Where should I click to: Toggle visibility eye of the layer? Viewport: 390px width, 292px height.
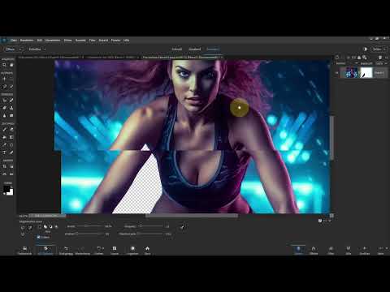pos(336,73)
